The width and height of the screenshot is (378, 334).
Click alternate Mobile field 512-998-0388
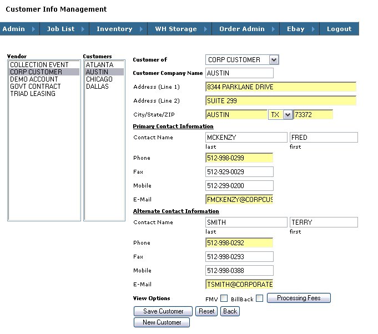(x=239, y=270)
